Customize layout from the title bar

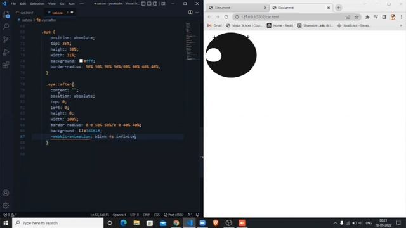pyautogui.click(x=164, y=4)
